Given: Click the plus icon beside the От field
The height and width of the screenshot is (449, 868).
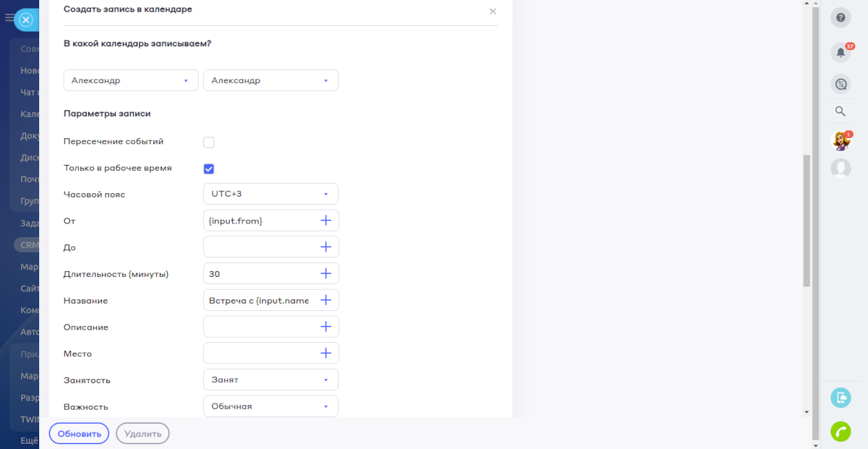Looking at the screenshot, I should (325, 221).
